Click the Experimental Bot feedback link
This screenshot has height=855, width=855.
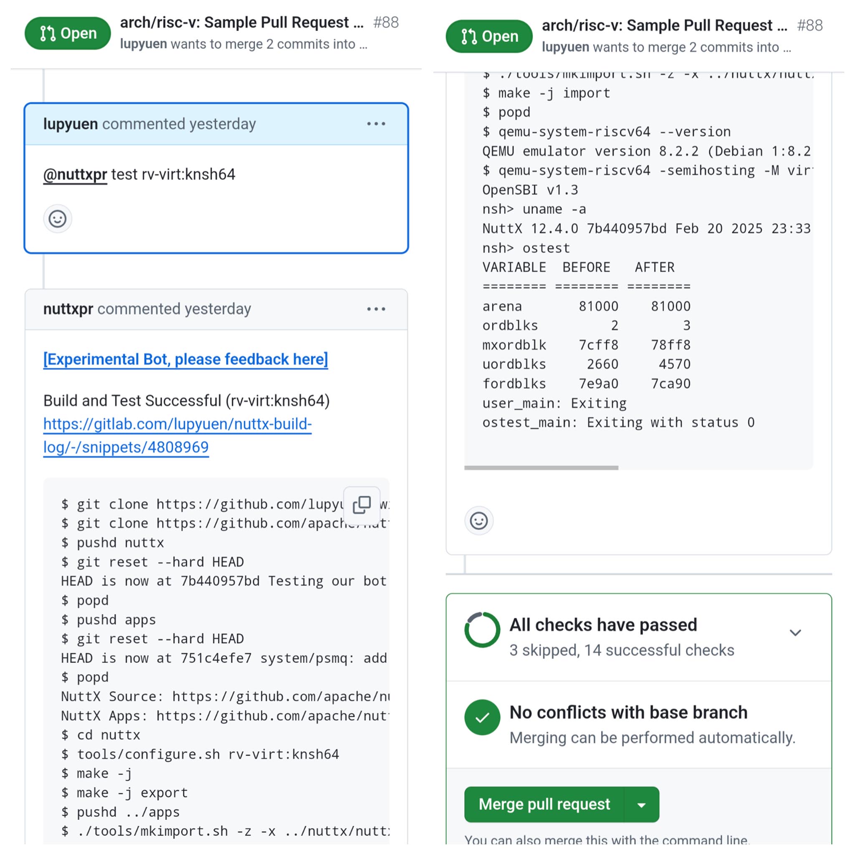185,359
